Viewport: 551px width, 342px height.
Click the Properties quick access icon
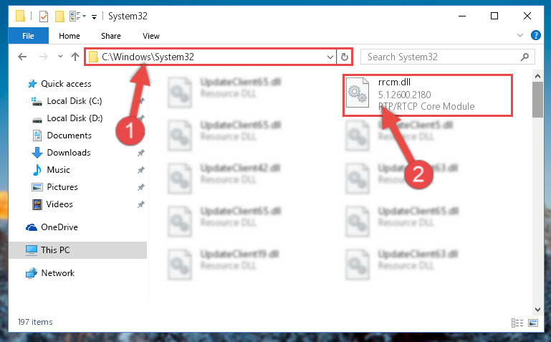44,16
